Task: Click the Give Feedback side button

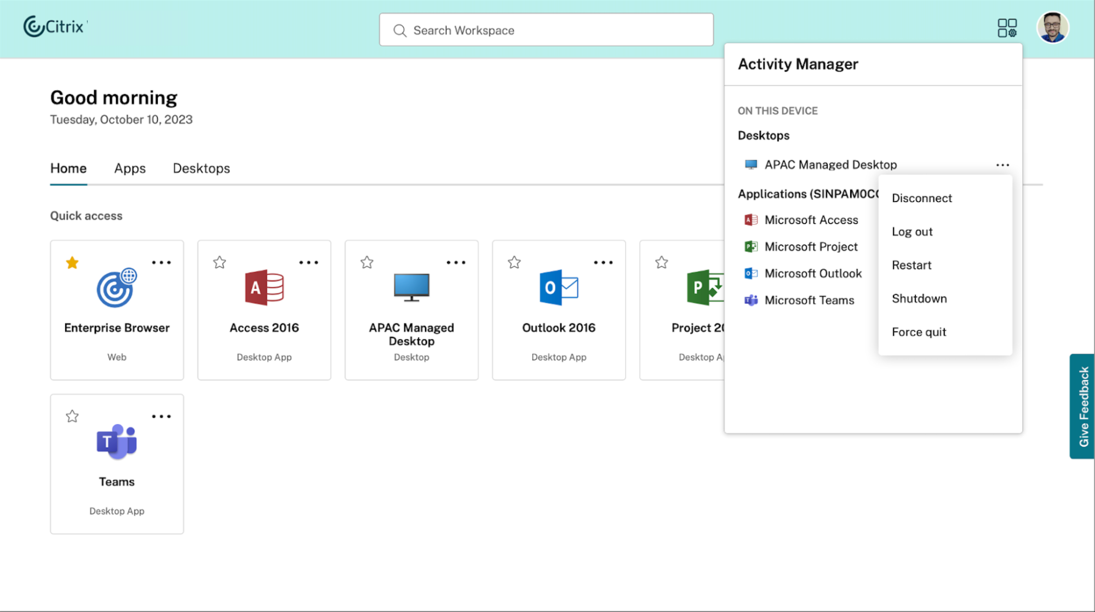Action: (x=1082, y=406)
